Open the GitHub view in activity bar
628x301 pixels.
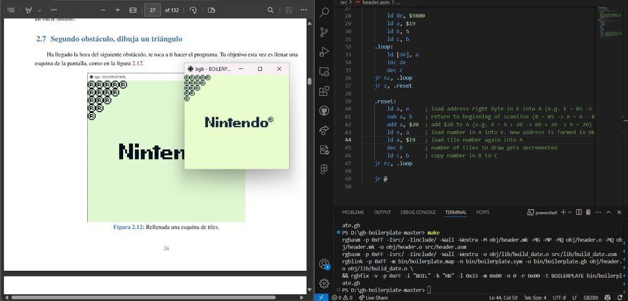point(324,111)
